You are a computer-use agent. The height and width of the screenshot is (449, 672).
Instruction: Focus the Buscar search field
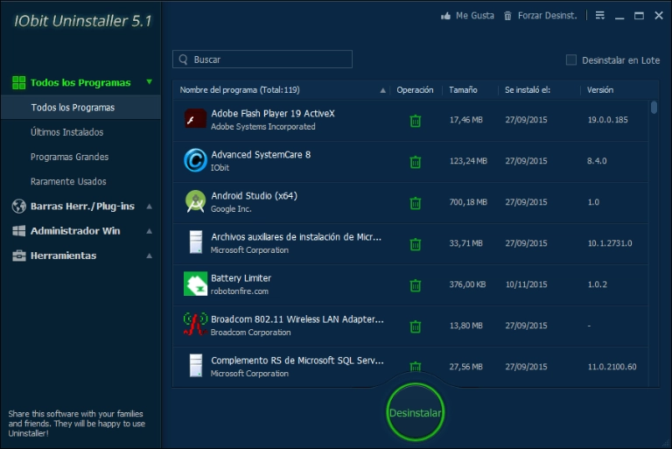262,60
